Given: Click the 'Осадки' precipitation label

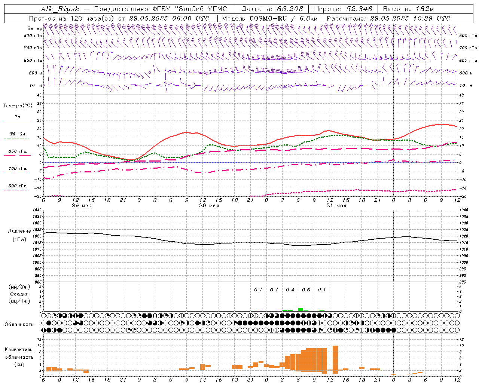Looking at the screenshot, I should pos(19,294).
